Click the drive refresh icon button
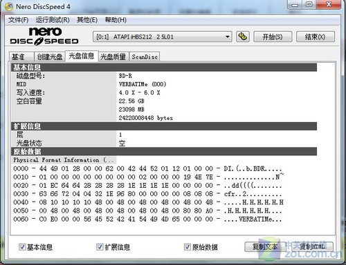 tap(243, 37)
